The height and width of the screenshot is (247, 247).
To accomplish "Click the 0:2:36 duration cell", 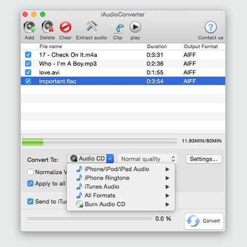I will 155,64.
